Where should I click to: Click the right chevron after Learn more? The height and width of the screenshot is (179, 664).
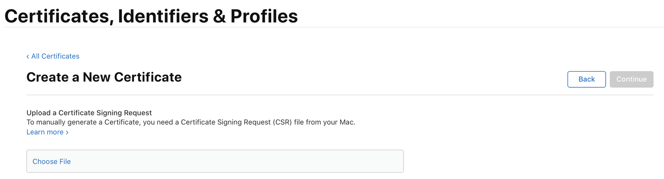tap(67, 133)
